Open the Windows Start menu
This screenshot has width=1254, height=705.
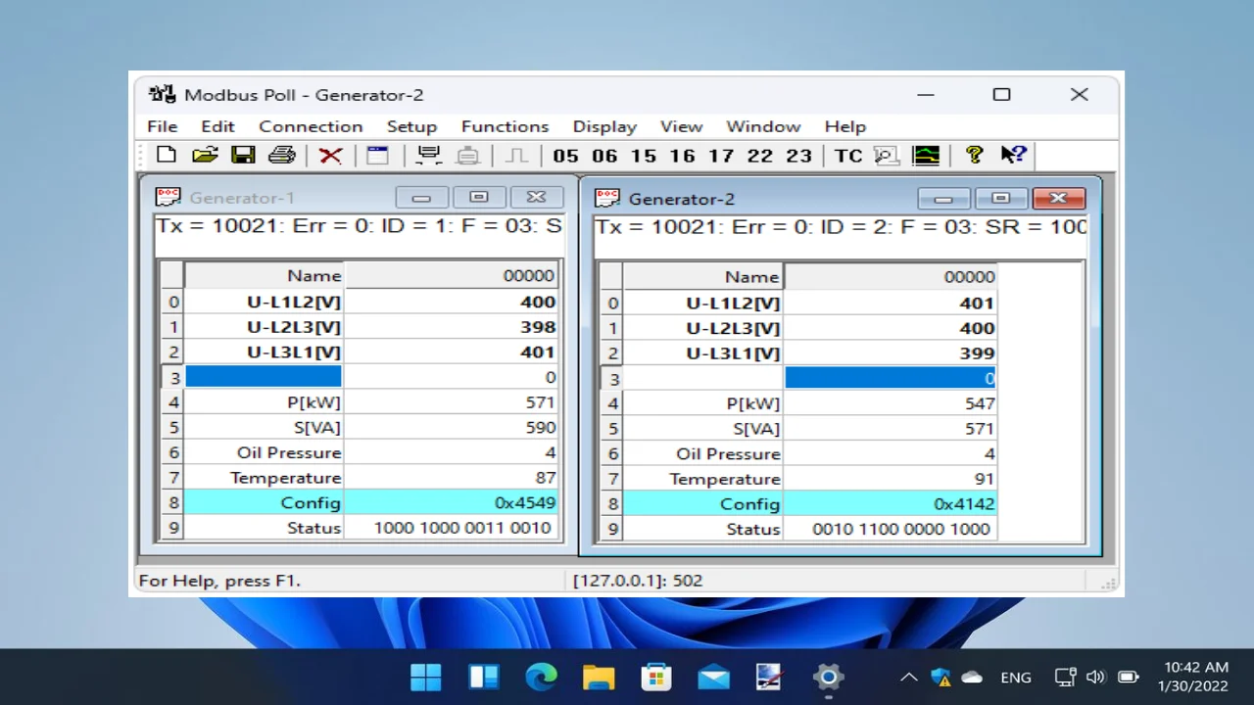[426, 677]
